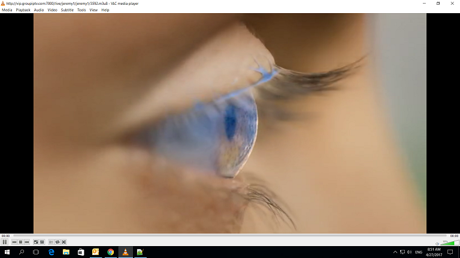Open the Video menu

[53, 10]
